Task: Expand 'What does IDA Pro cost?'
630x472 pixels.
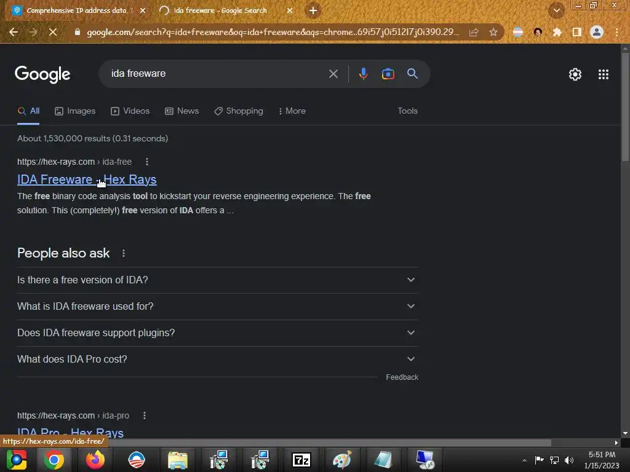Action: pos(217,359)
